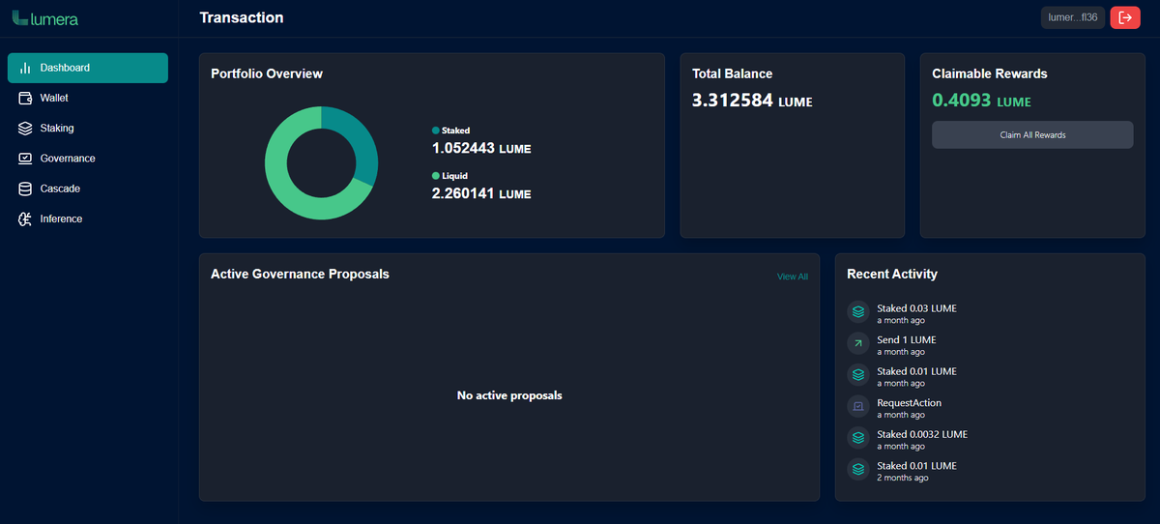Click the red logout icon button

coord(1125,17)
